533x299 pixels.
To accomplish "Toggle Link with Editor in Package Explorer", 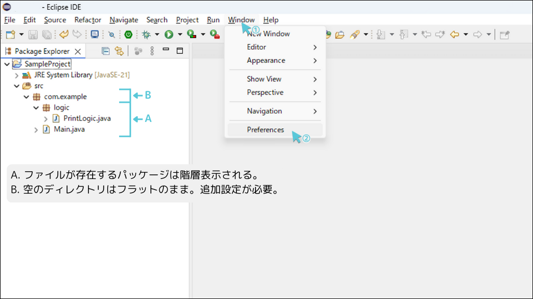I will tap(119, 51).
